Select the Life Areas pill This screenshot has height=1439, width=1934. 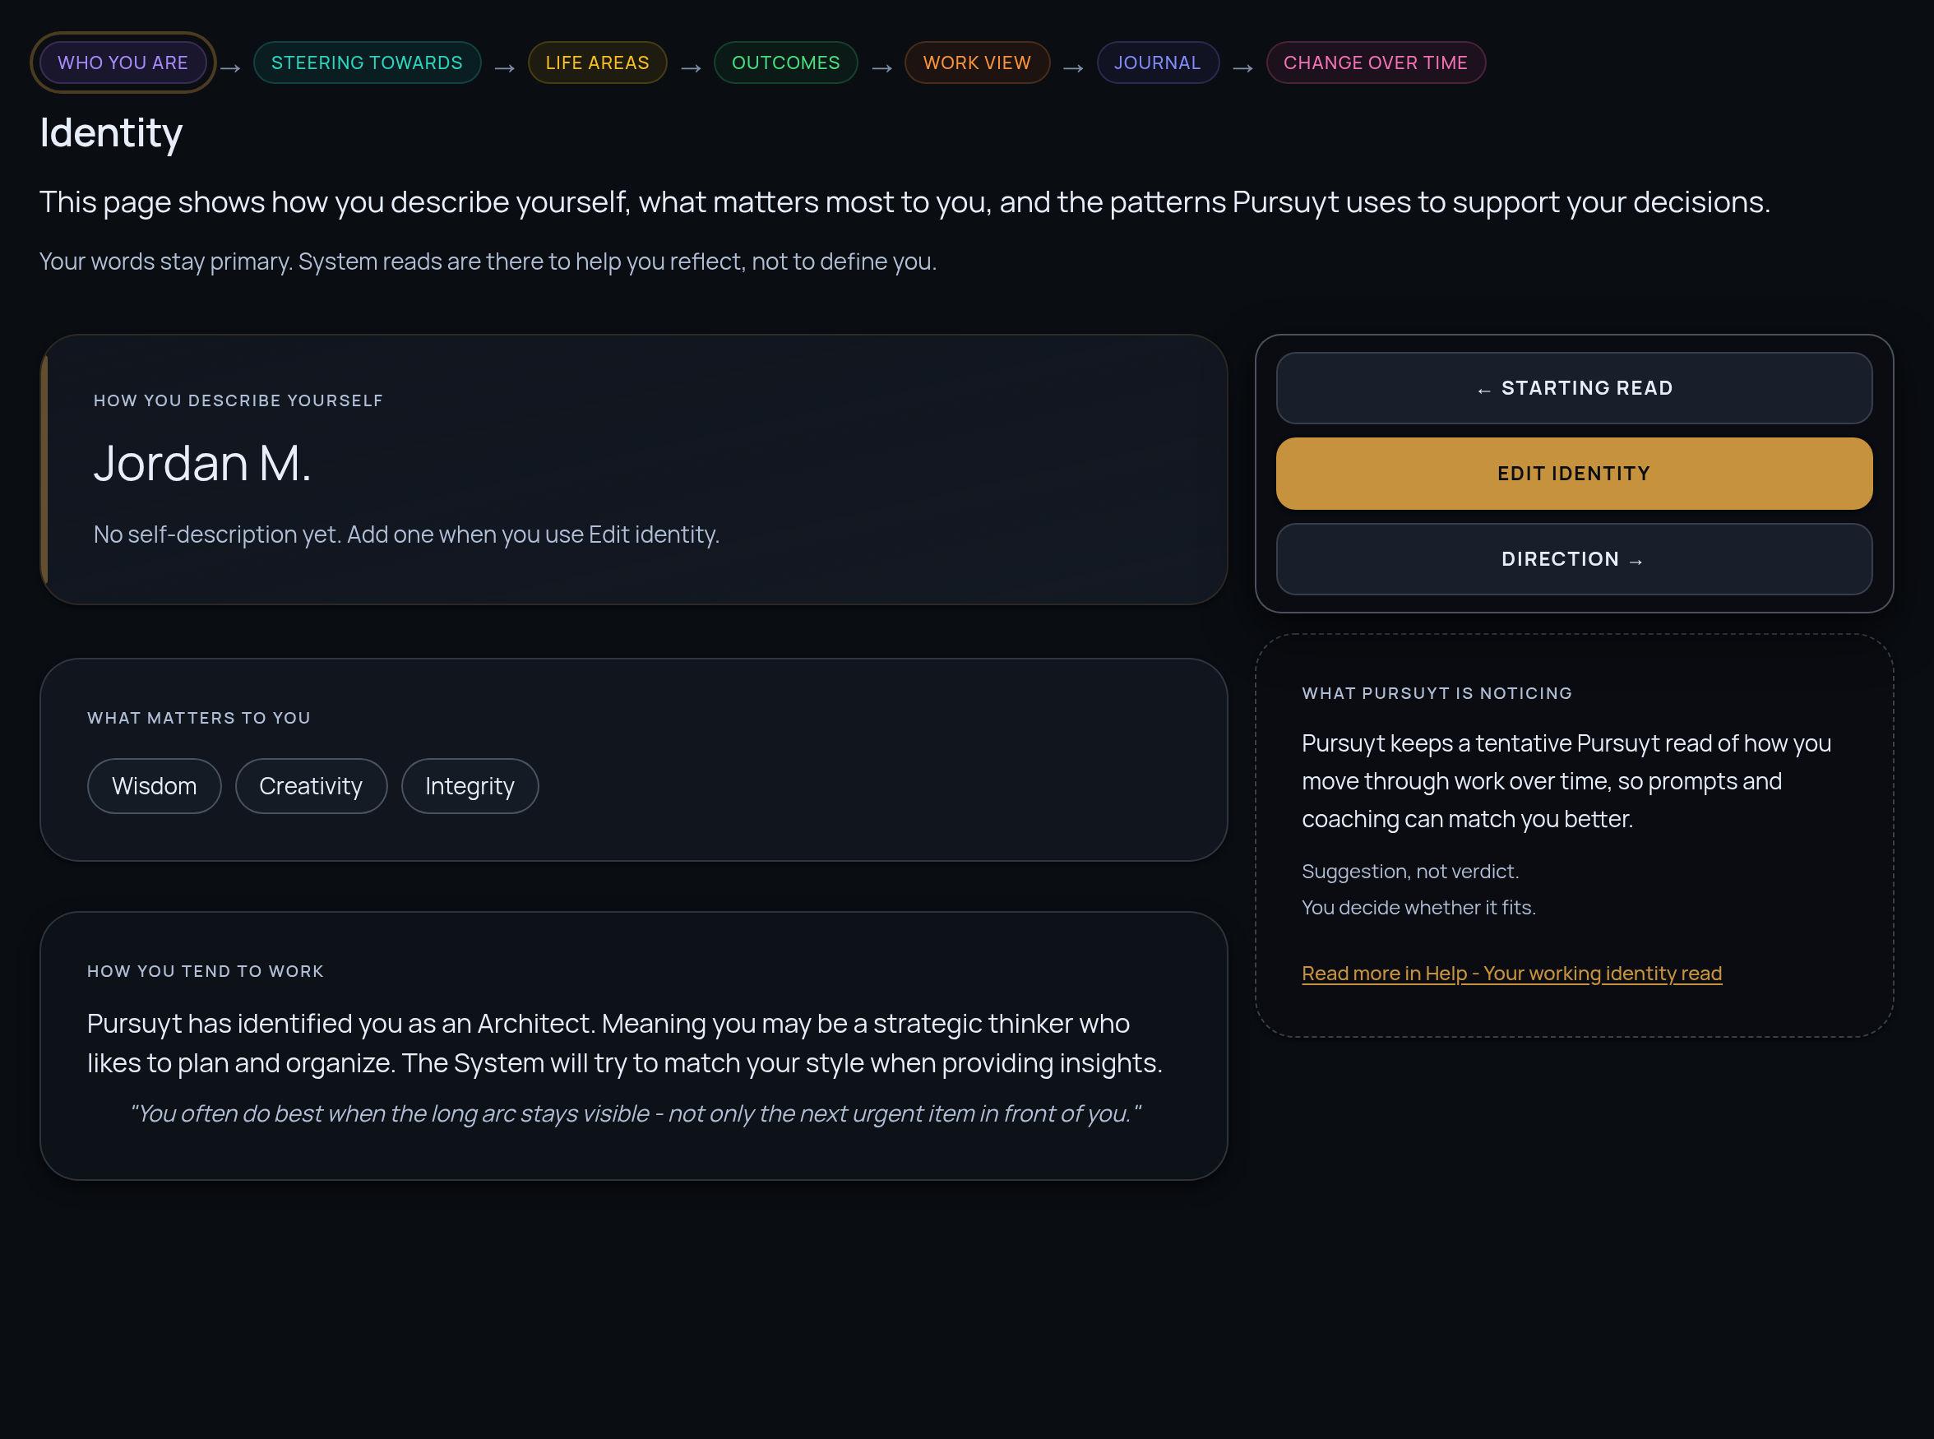coord(597,62)
